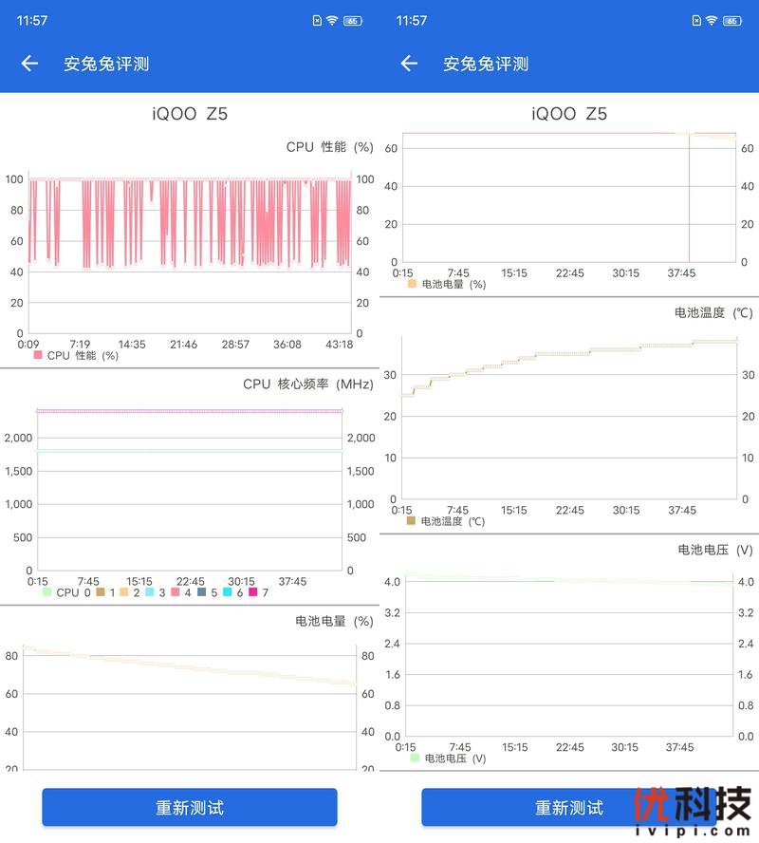This screenshot has width=759, height=843.
Task: Tap the back arrow on the left screen
Action: [29, 64]
